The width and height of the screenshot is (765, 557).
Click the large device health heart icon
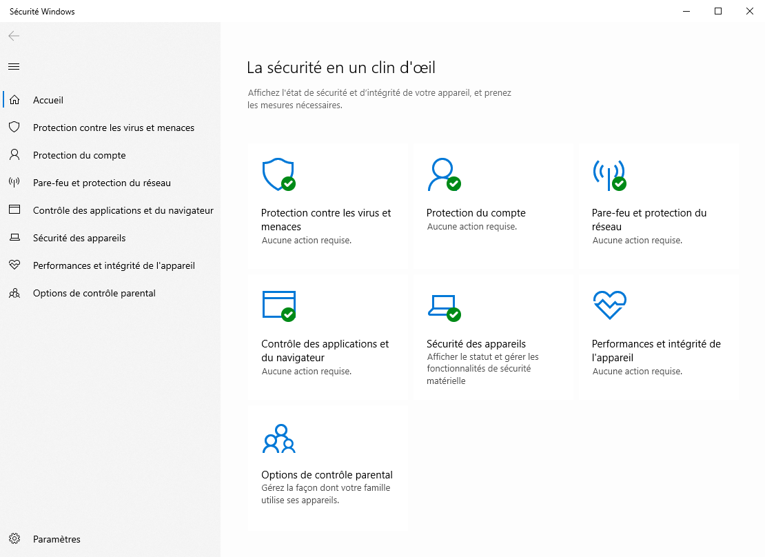[x=610, y=305]
